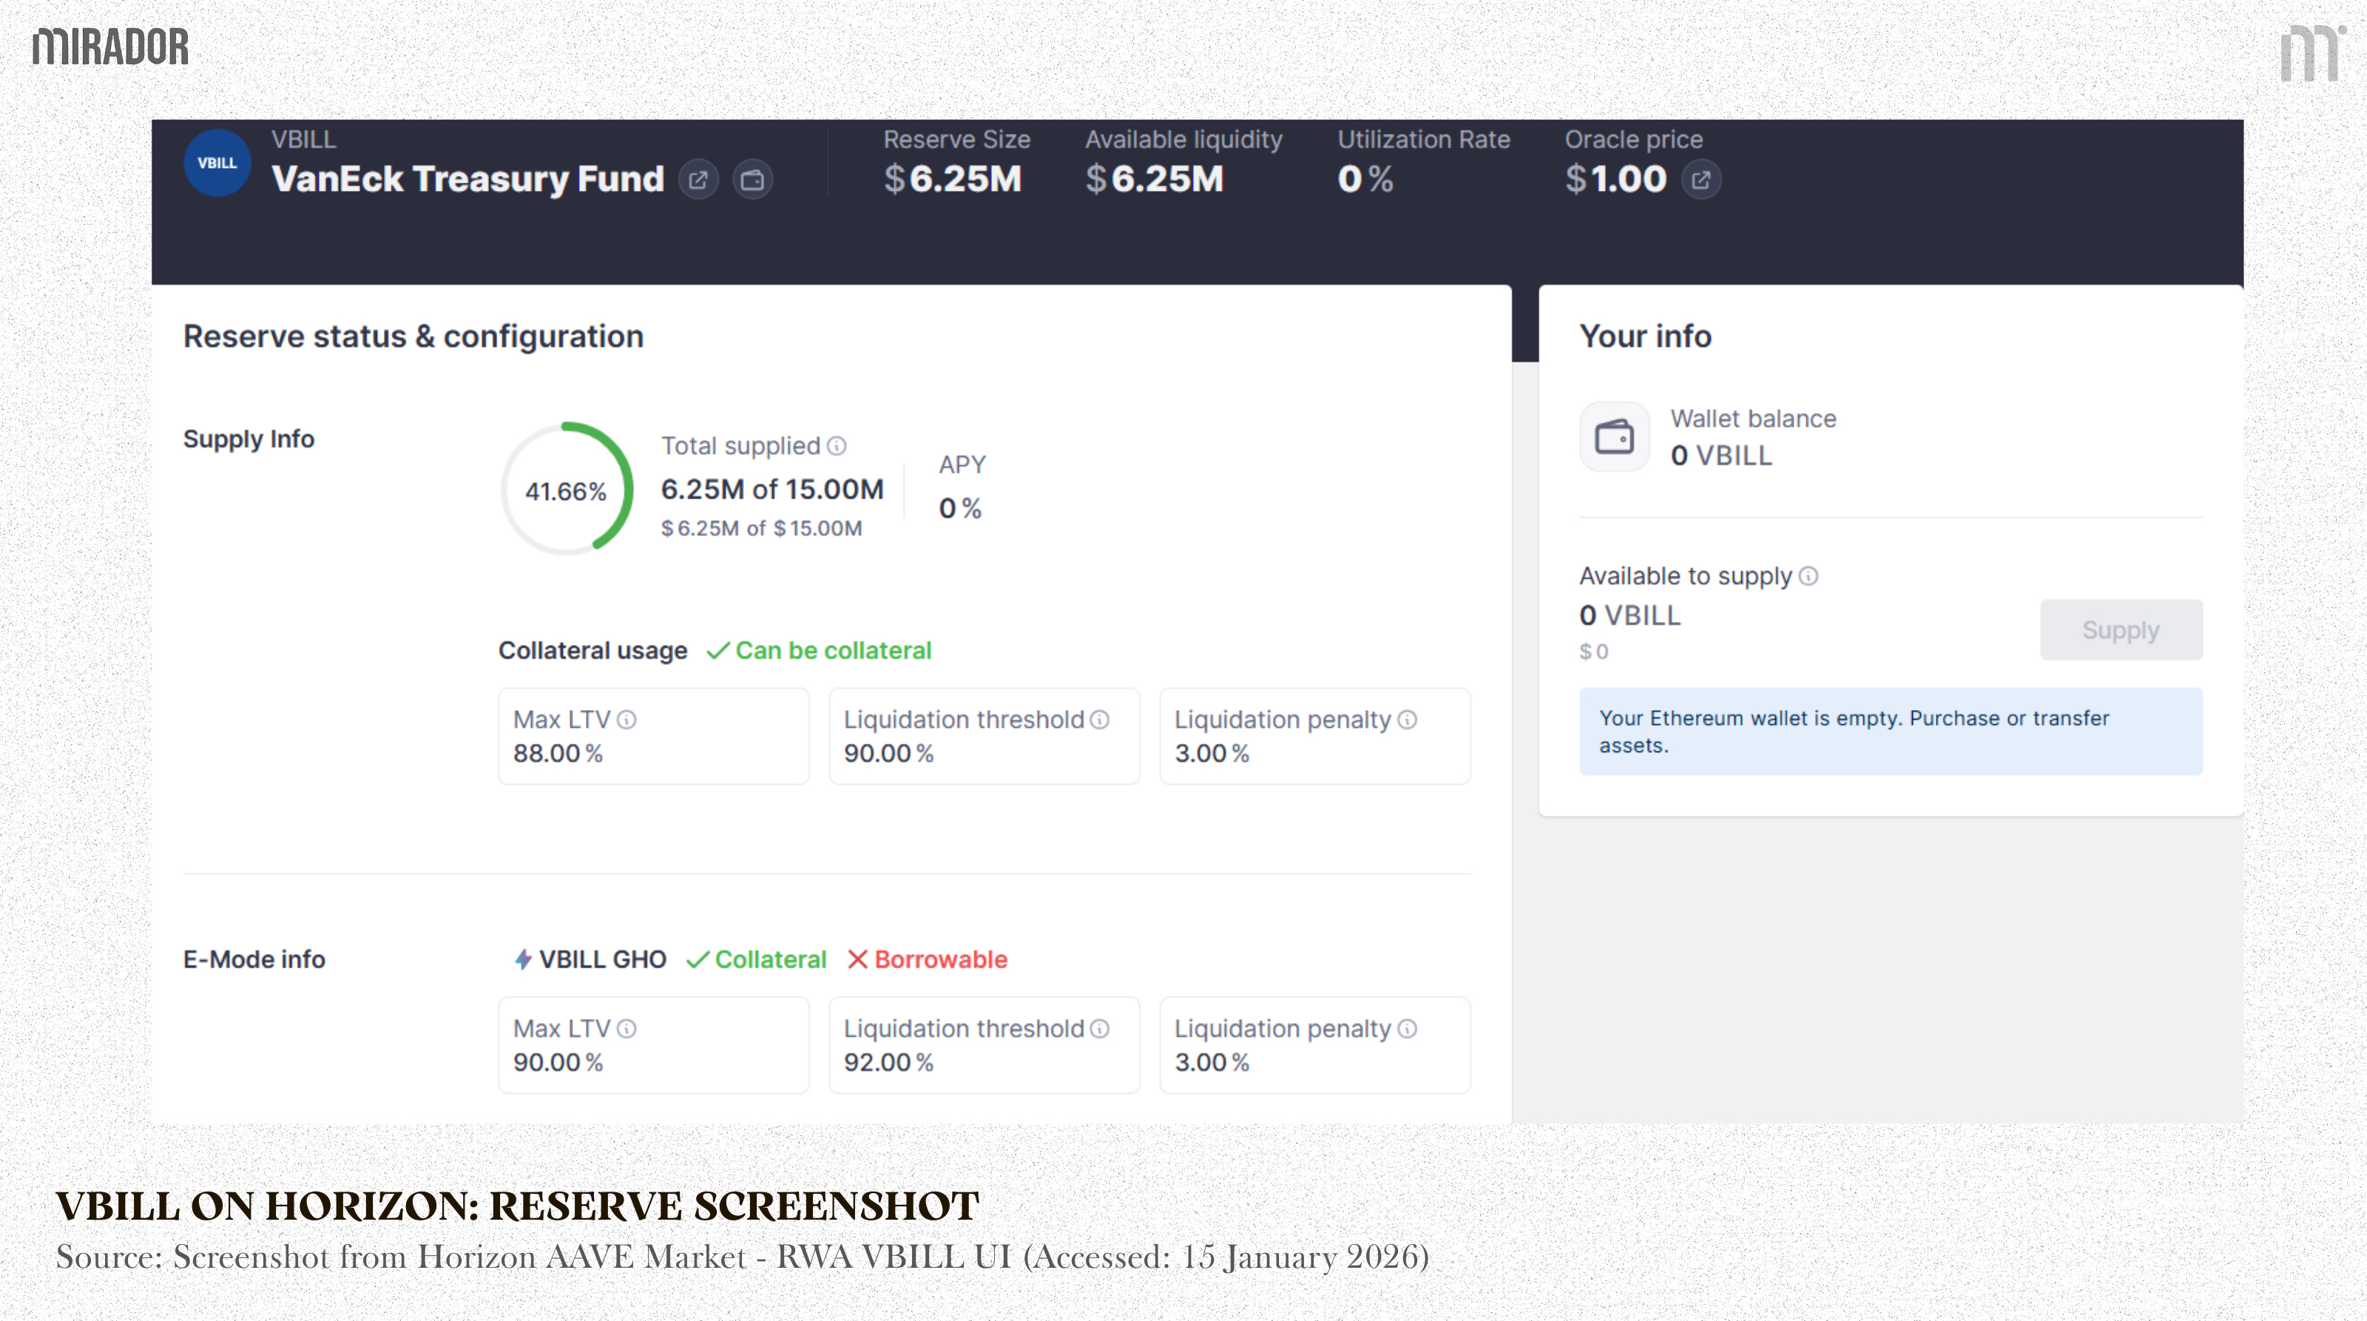Click info icon on E-Mode Liquidation penalty
Viewport: 2367px width, 1321px height.
tap(1408, 1029)
